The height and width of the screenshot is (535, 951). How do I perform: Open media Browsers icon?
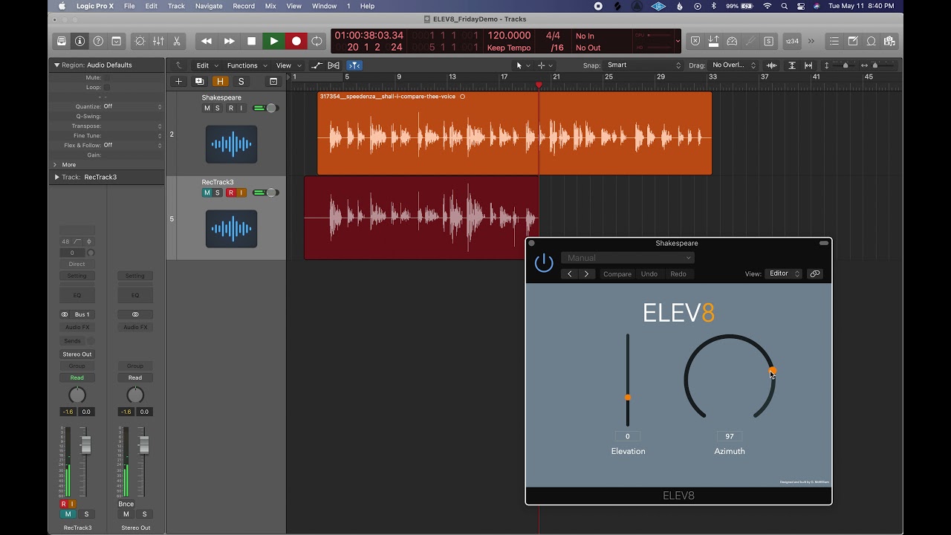pos(889,41)
